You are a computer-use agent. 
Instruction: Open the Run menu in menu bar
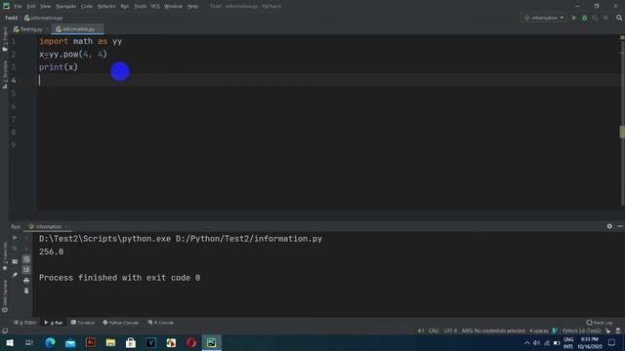pos(125,7)
